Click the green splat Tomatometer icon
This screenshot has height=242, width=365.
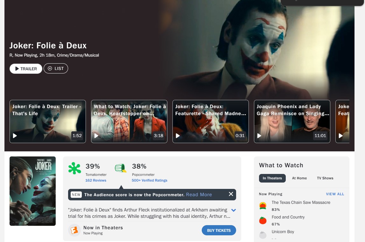coord(75,168)
